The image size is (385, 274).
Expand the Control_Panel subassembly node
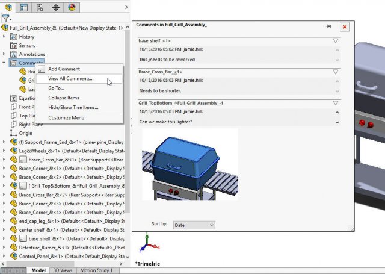point(4,256)
